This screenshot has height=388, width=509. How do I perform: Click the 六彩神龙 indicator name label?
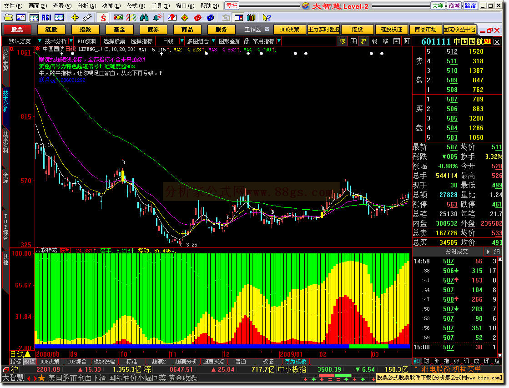(46, 250)
